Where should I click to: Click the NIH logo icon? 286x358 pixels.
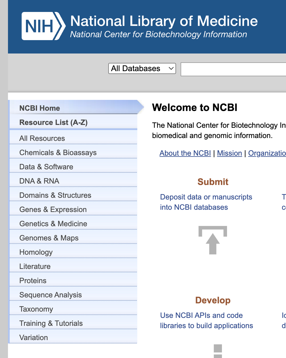click(43, 26)
